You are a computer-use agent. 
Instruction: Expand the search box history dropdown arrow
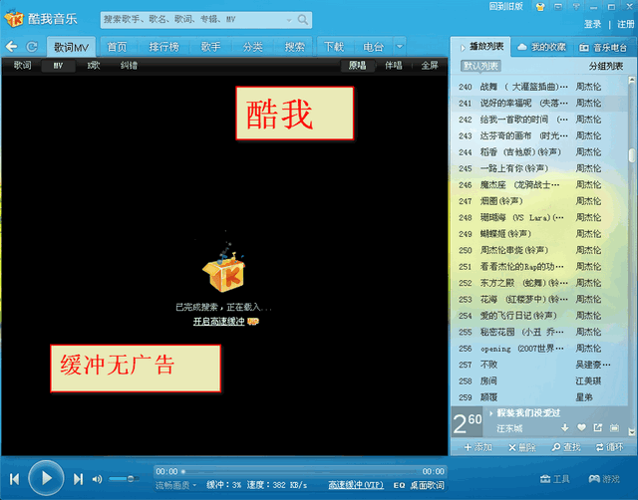tap(289, 20)
